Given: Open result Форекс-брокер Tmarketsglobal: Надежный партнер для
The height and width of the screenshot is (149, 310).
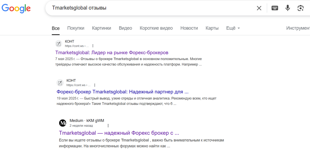Looking at the screenshot, I should 122,92.
